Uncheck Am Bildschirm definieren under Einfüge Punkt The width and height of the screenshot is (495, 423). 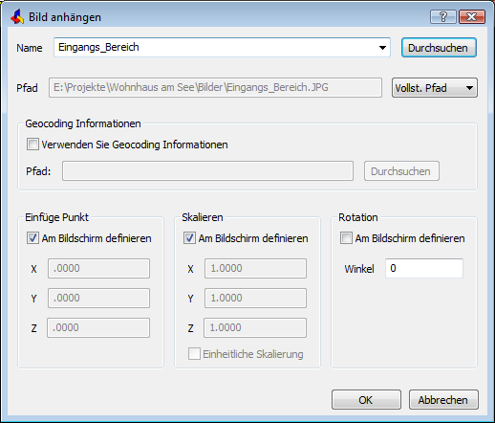(32, 238)
